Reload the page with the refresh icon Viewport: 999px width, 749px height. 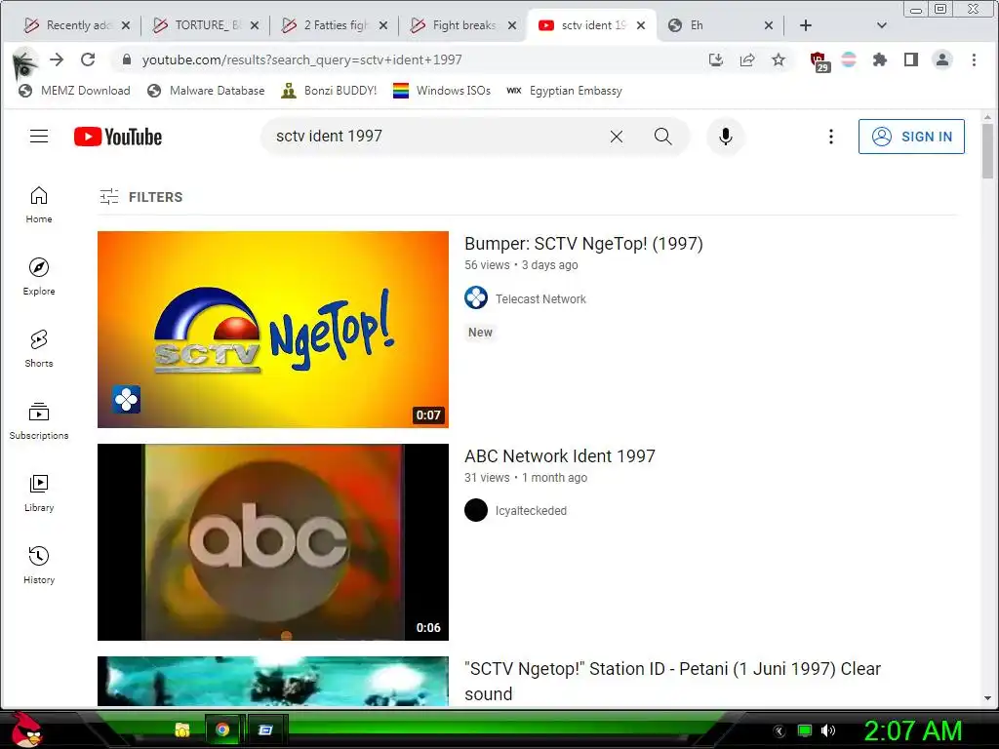(88, 59)
